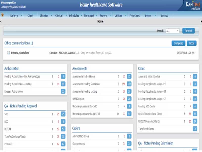Click the Compose button
Viewport: 202px width, 152px height.
[x=179, y=43]
